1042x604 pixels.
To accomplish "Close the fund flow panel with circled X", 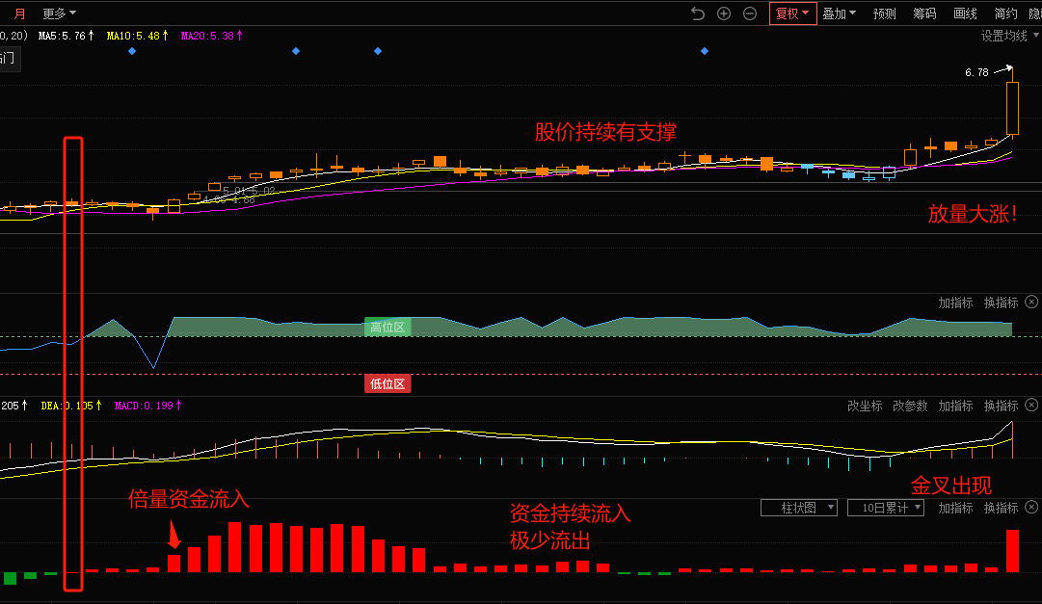I will tap(1031, 508).
